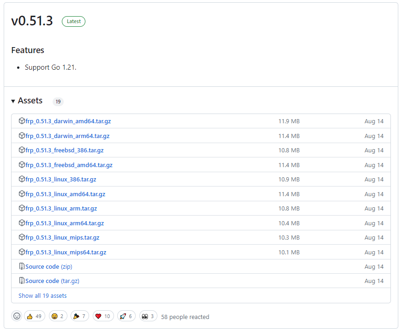Click package icon beside darwin_amd64 archive
402x331 pixels.
(22, 121)
